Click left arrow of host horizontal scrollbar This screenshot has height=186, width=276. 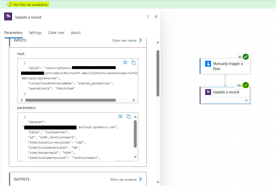[x=21, y=100]
